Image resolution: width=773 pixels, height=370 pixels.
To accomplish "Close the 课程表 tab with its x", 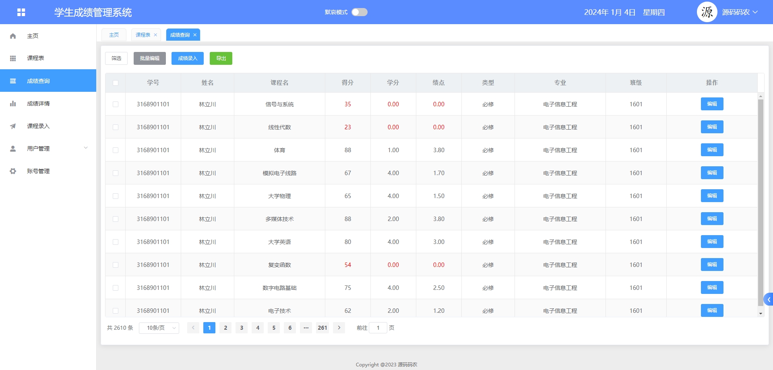I will point(155,35).
